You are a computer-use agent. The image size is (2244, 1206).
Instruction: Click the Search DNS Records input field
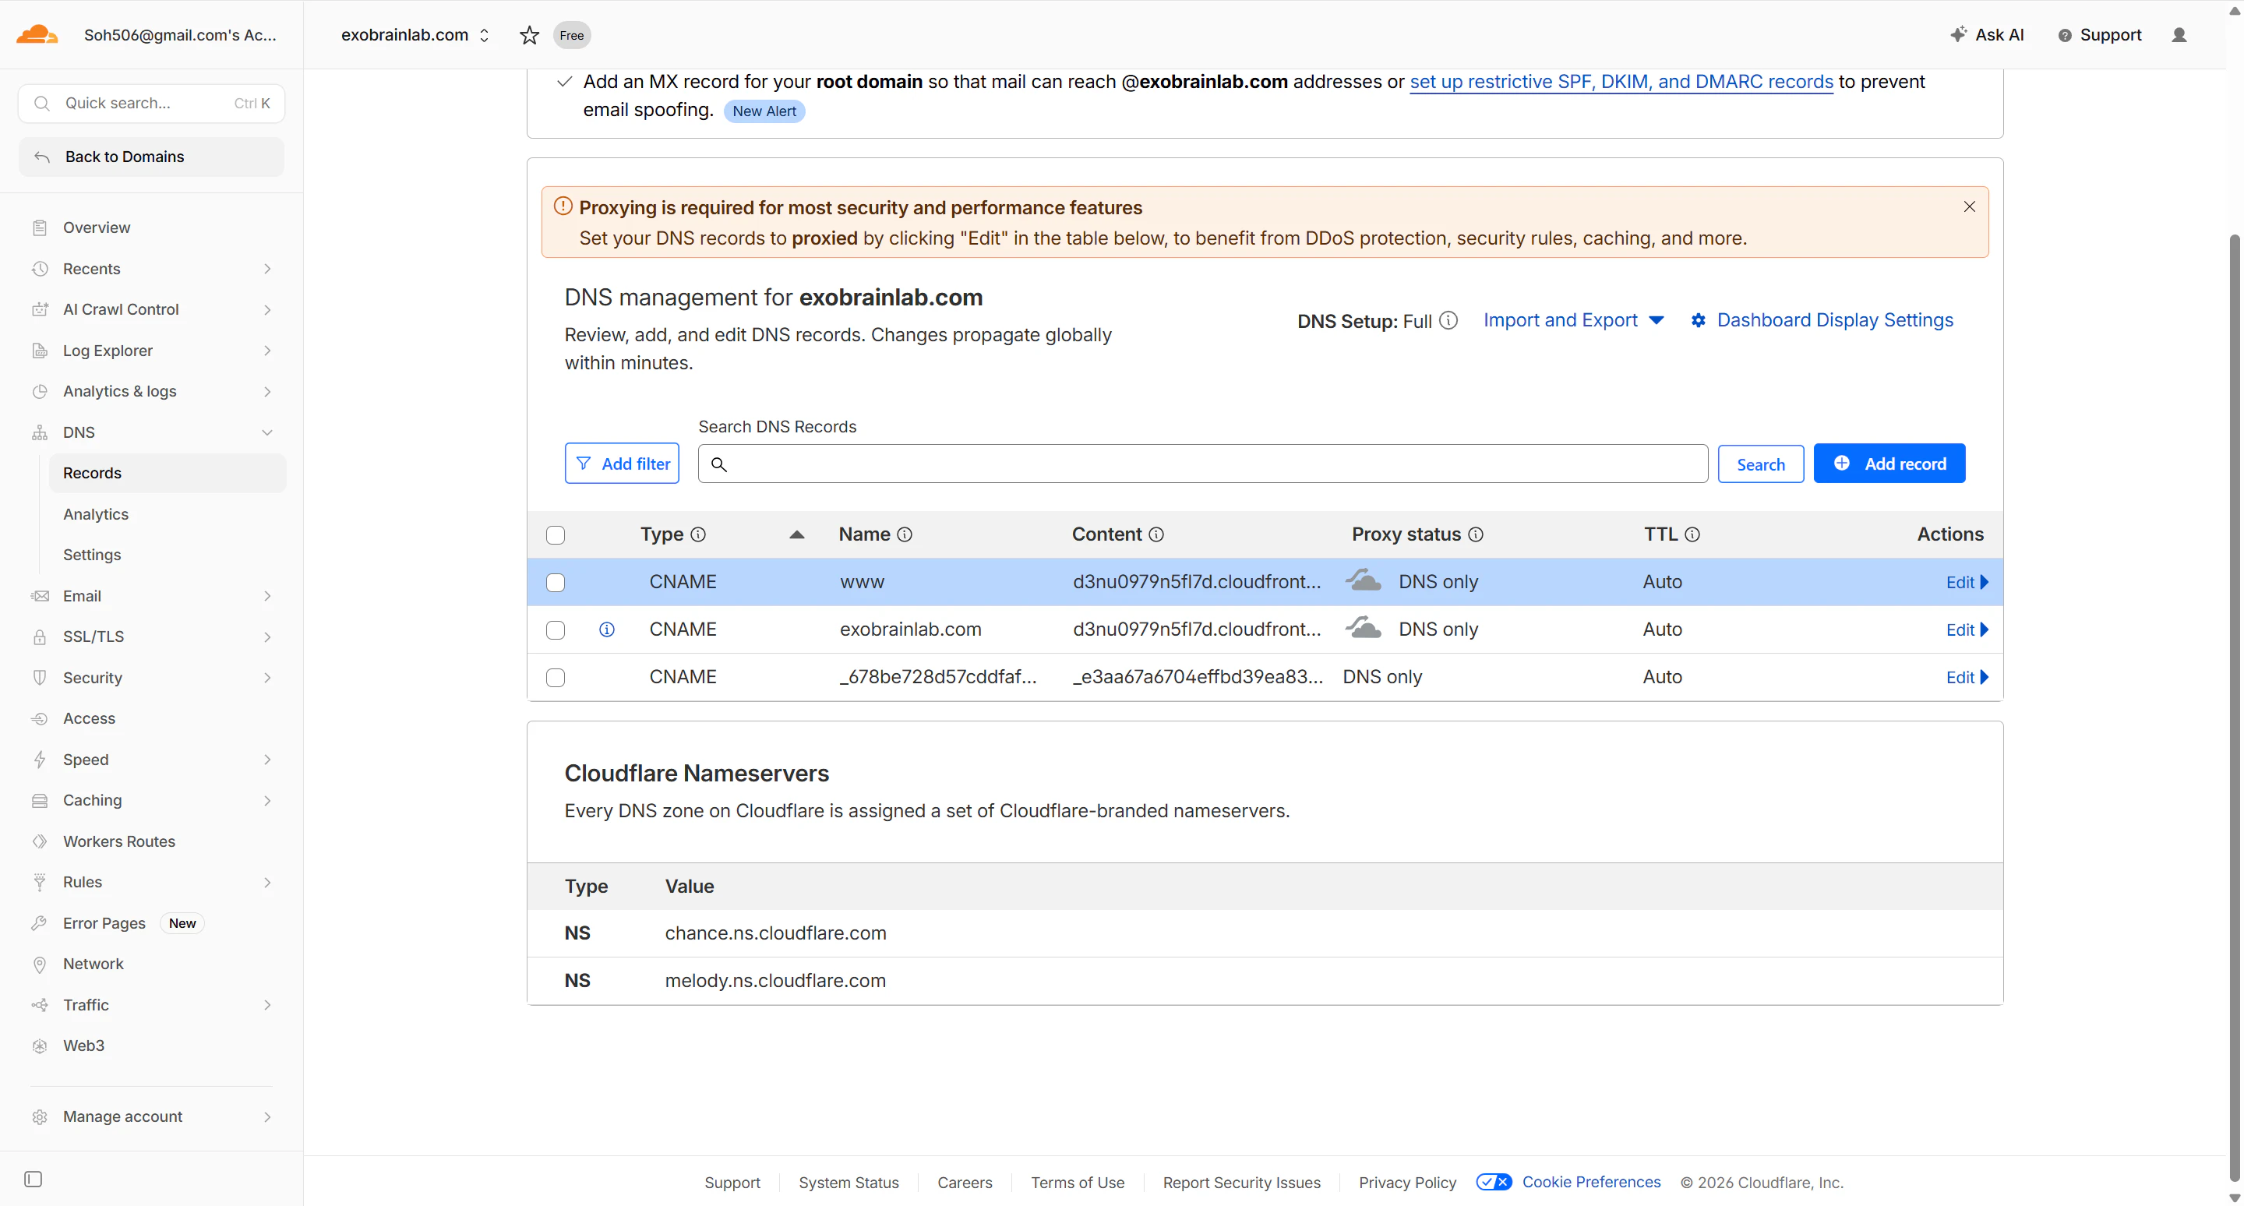[x=1202, y=464]
